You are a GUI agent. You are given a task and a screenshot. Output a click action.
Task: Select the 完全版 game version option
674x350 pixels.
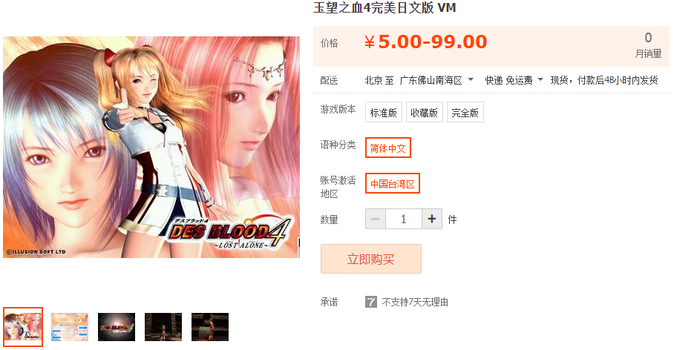[465, 112]
